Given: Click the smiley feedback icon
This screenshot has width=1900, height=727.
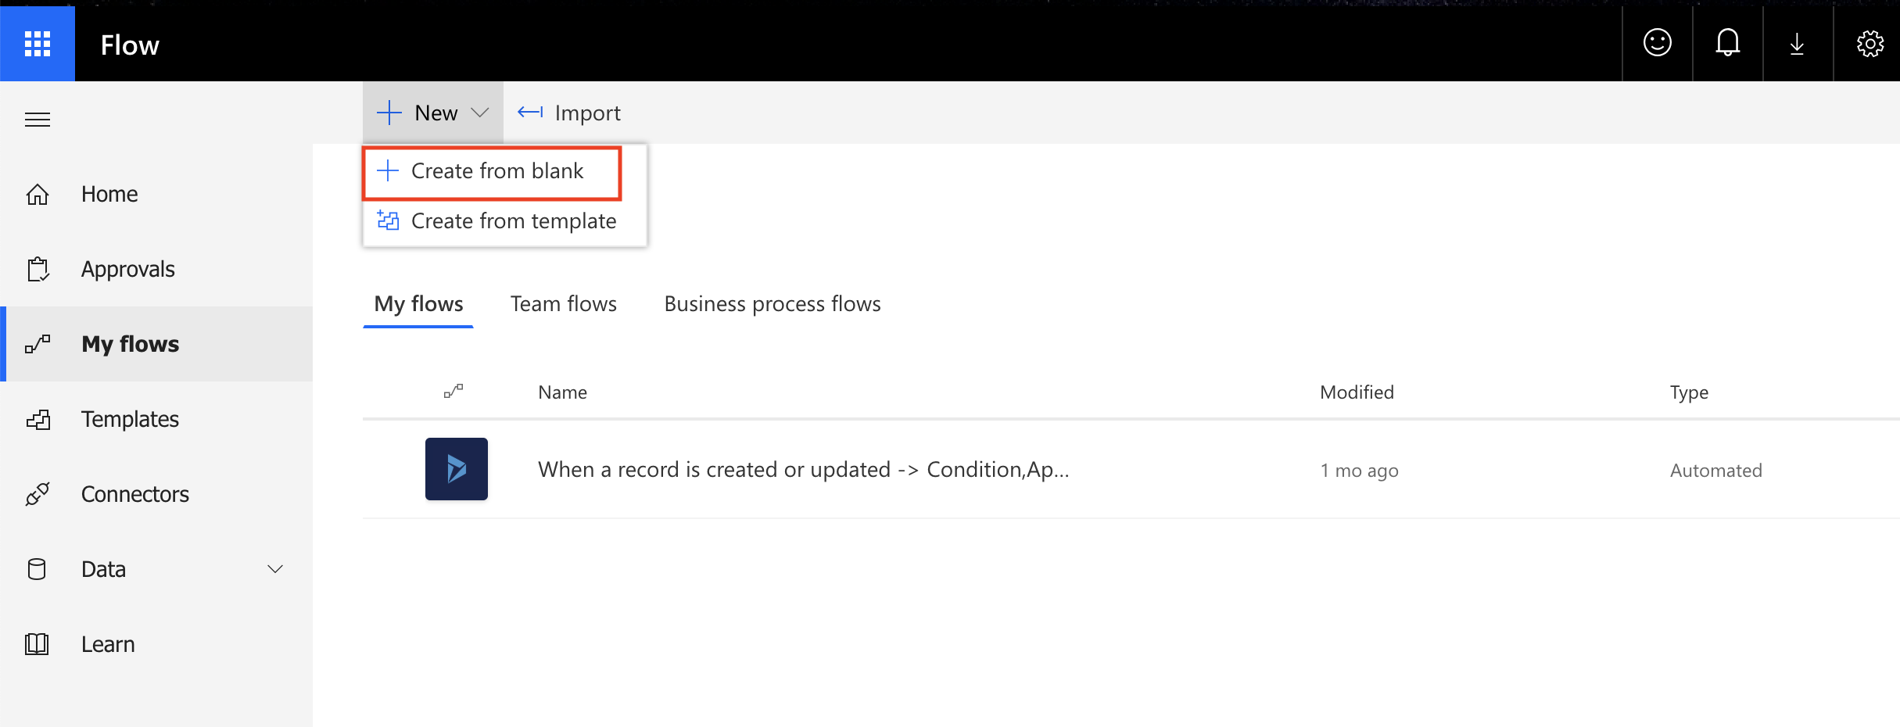Looking at the screenshot, I should pyautogui.click(x=1657, y=43).
